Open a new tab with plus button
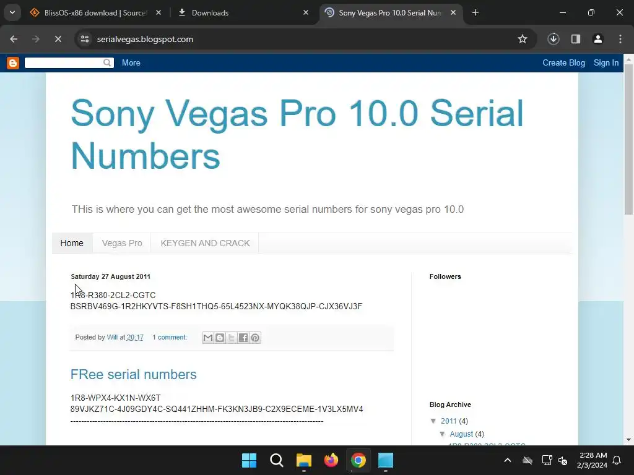The height and width of the screenshot is (475, 634). [x=475, y=13]
